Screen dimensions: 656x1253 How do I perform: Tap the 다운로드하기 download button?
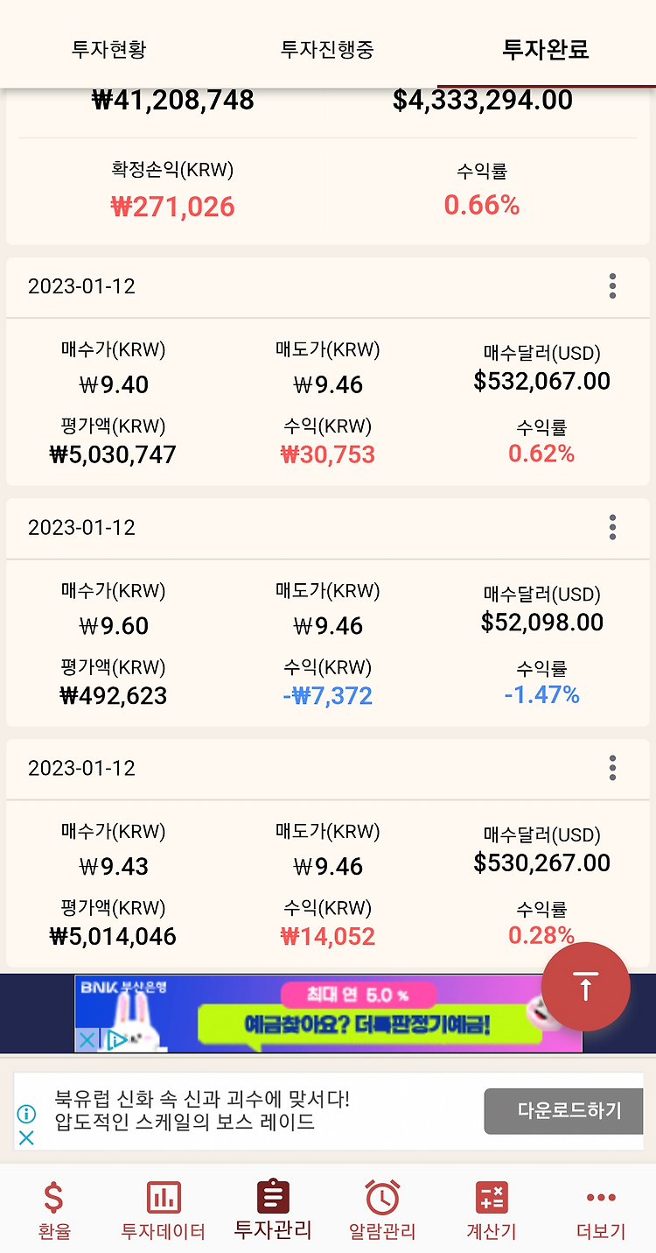569,1111
